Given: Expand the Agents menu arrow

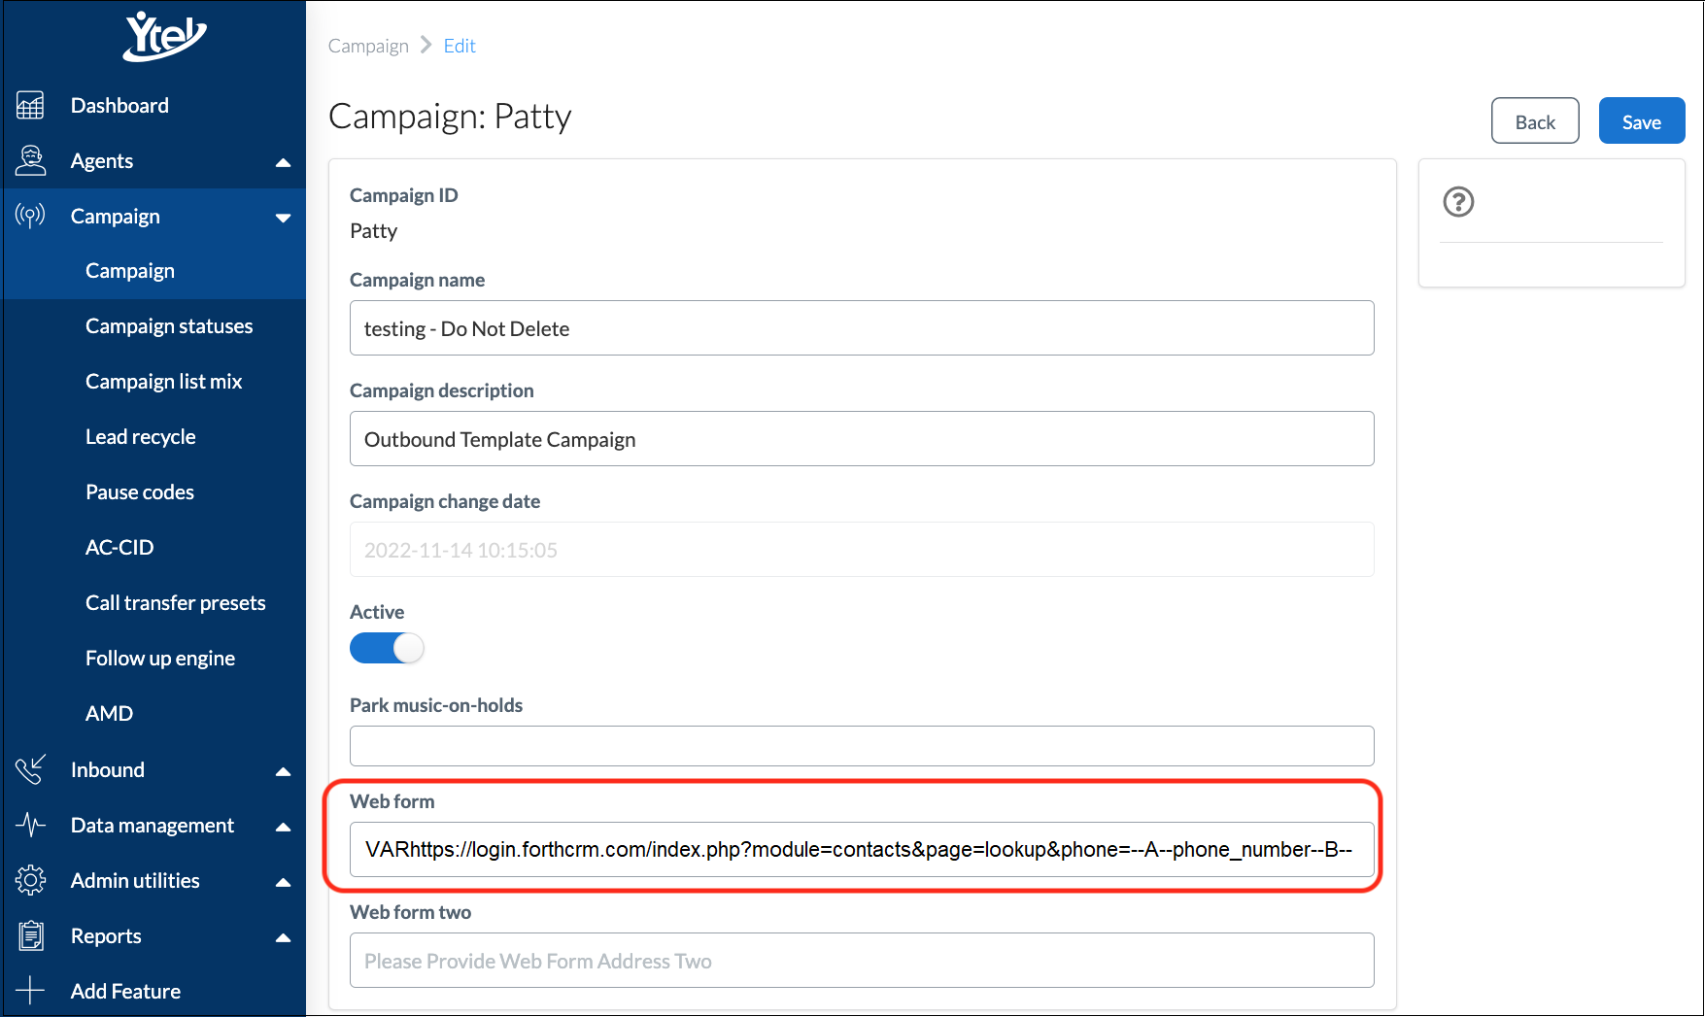Looking at the screenshot, I should [x=283, y=162].
